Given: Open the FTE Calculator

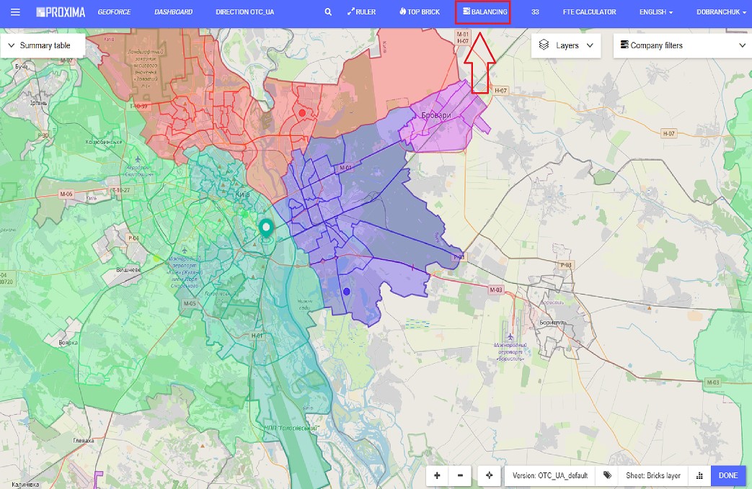Looking at the screenshot, I should pyautogui.click(x=588, y=12).
